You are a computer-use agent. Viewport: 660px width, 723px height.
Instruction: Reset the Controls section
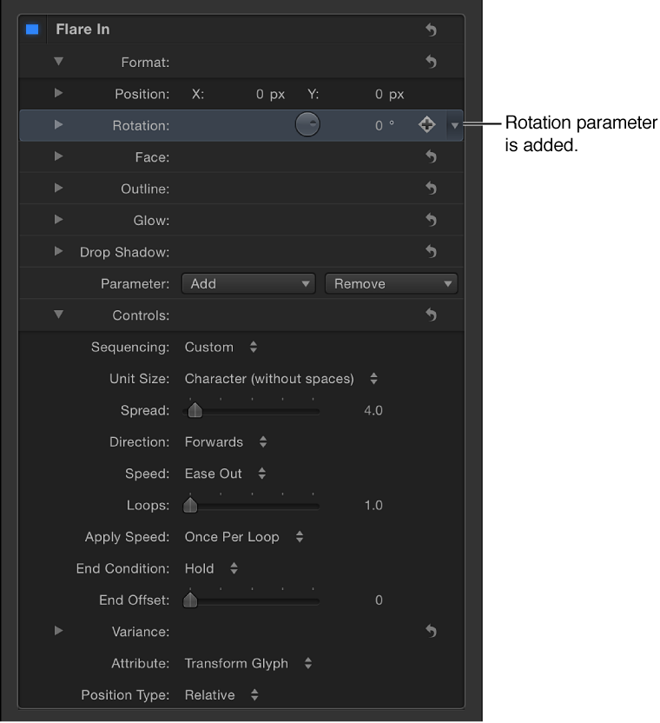coord(432,315)
